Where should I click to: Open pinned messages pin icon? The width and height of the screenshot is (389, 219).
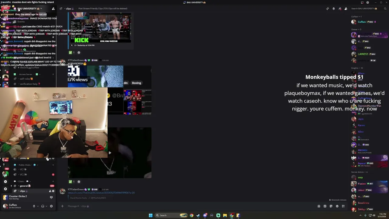tap(340, 9)
